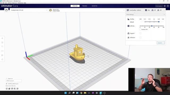Open the Settings menu
The width and height of the screenshot is (170, 95).
click(x=10, y=3)
